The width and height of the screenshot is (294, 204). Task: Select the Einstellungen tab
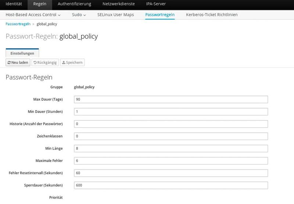tap(22, 53)
